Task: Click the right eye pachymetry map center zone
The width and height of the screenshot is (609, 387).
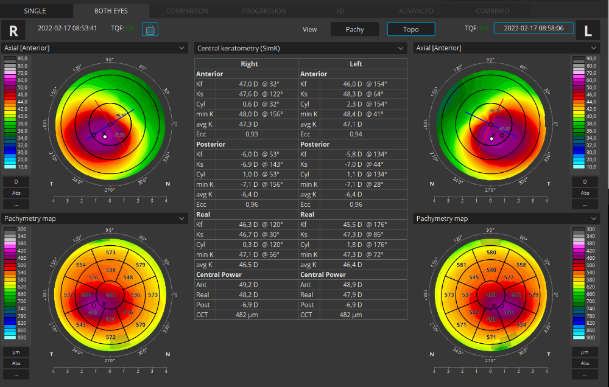Action: pyautogui.click(x=110, y=295)
